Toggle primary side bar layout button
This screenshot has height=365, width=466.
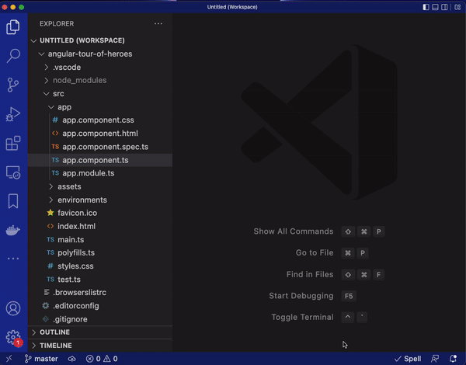(426, 7)
